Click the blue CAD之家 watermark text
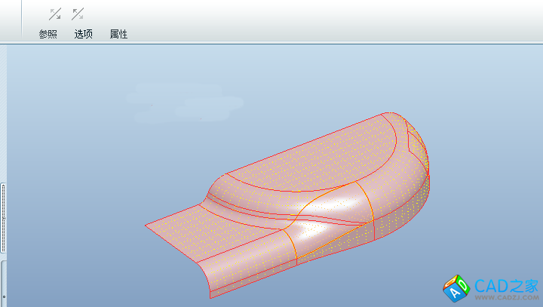 (x=505, y=286)
